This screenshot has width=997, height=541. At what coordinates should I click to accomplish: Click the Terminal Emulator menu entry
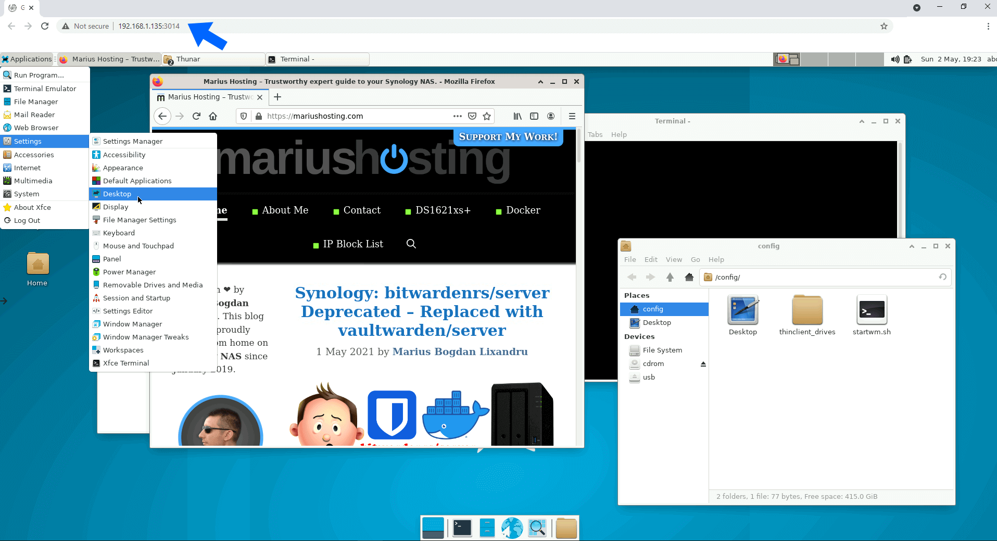[45, 89]
